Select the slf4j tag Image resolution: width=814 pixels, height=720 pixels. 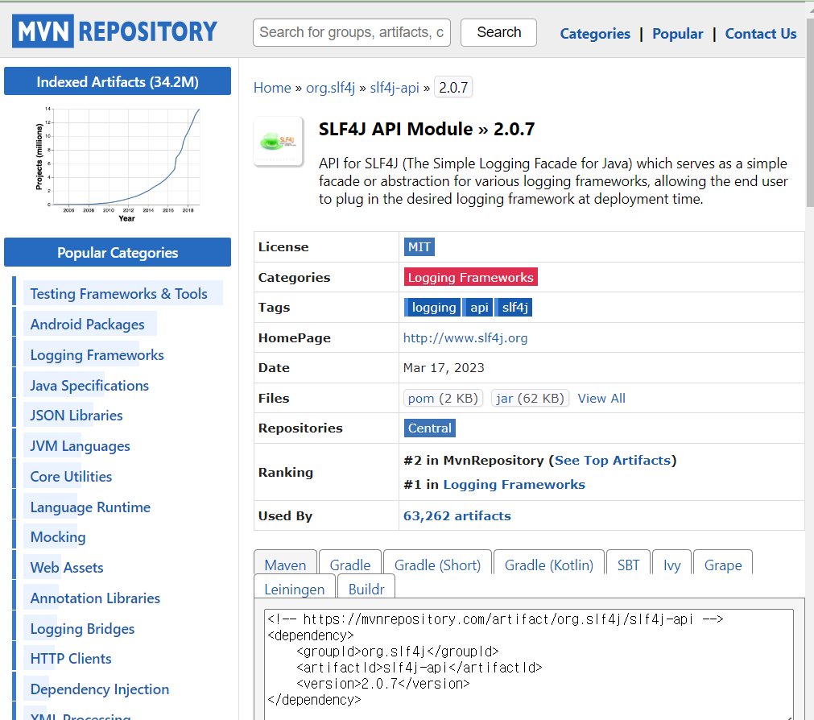coord(514,308)
